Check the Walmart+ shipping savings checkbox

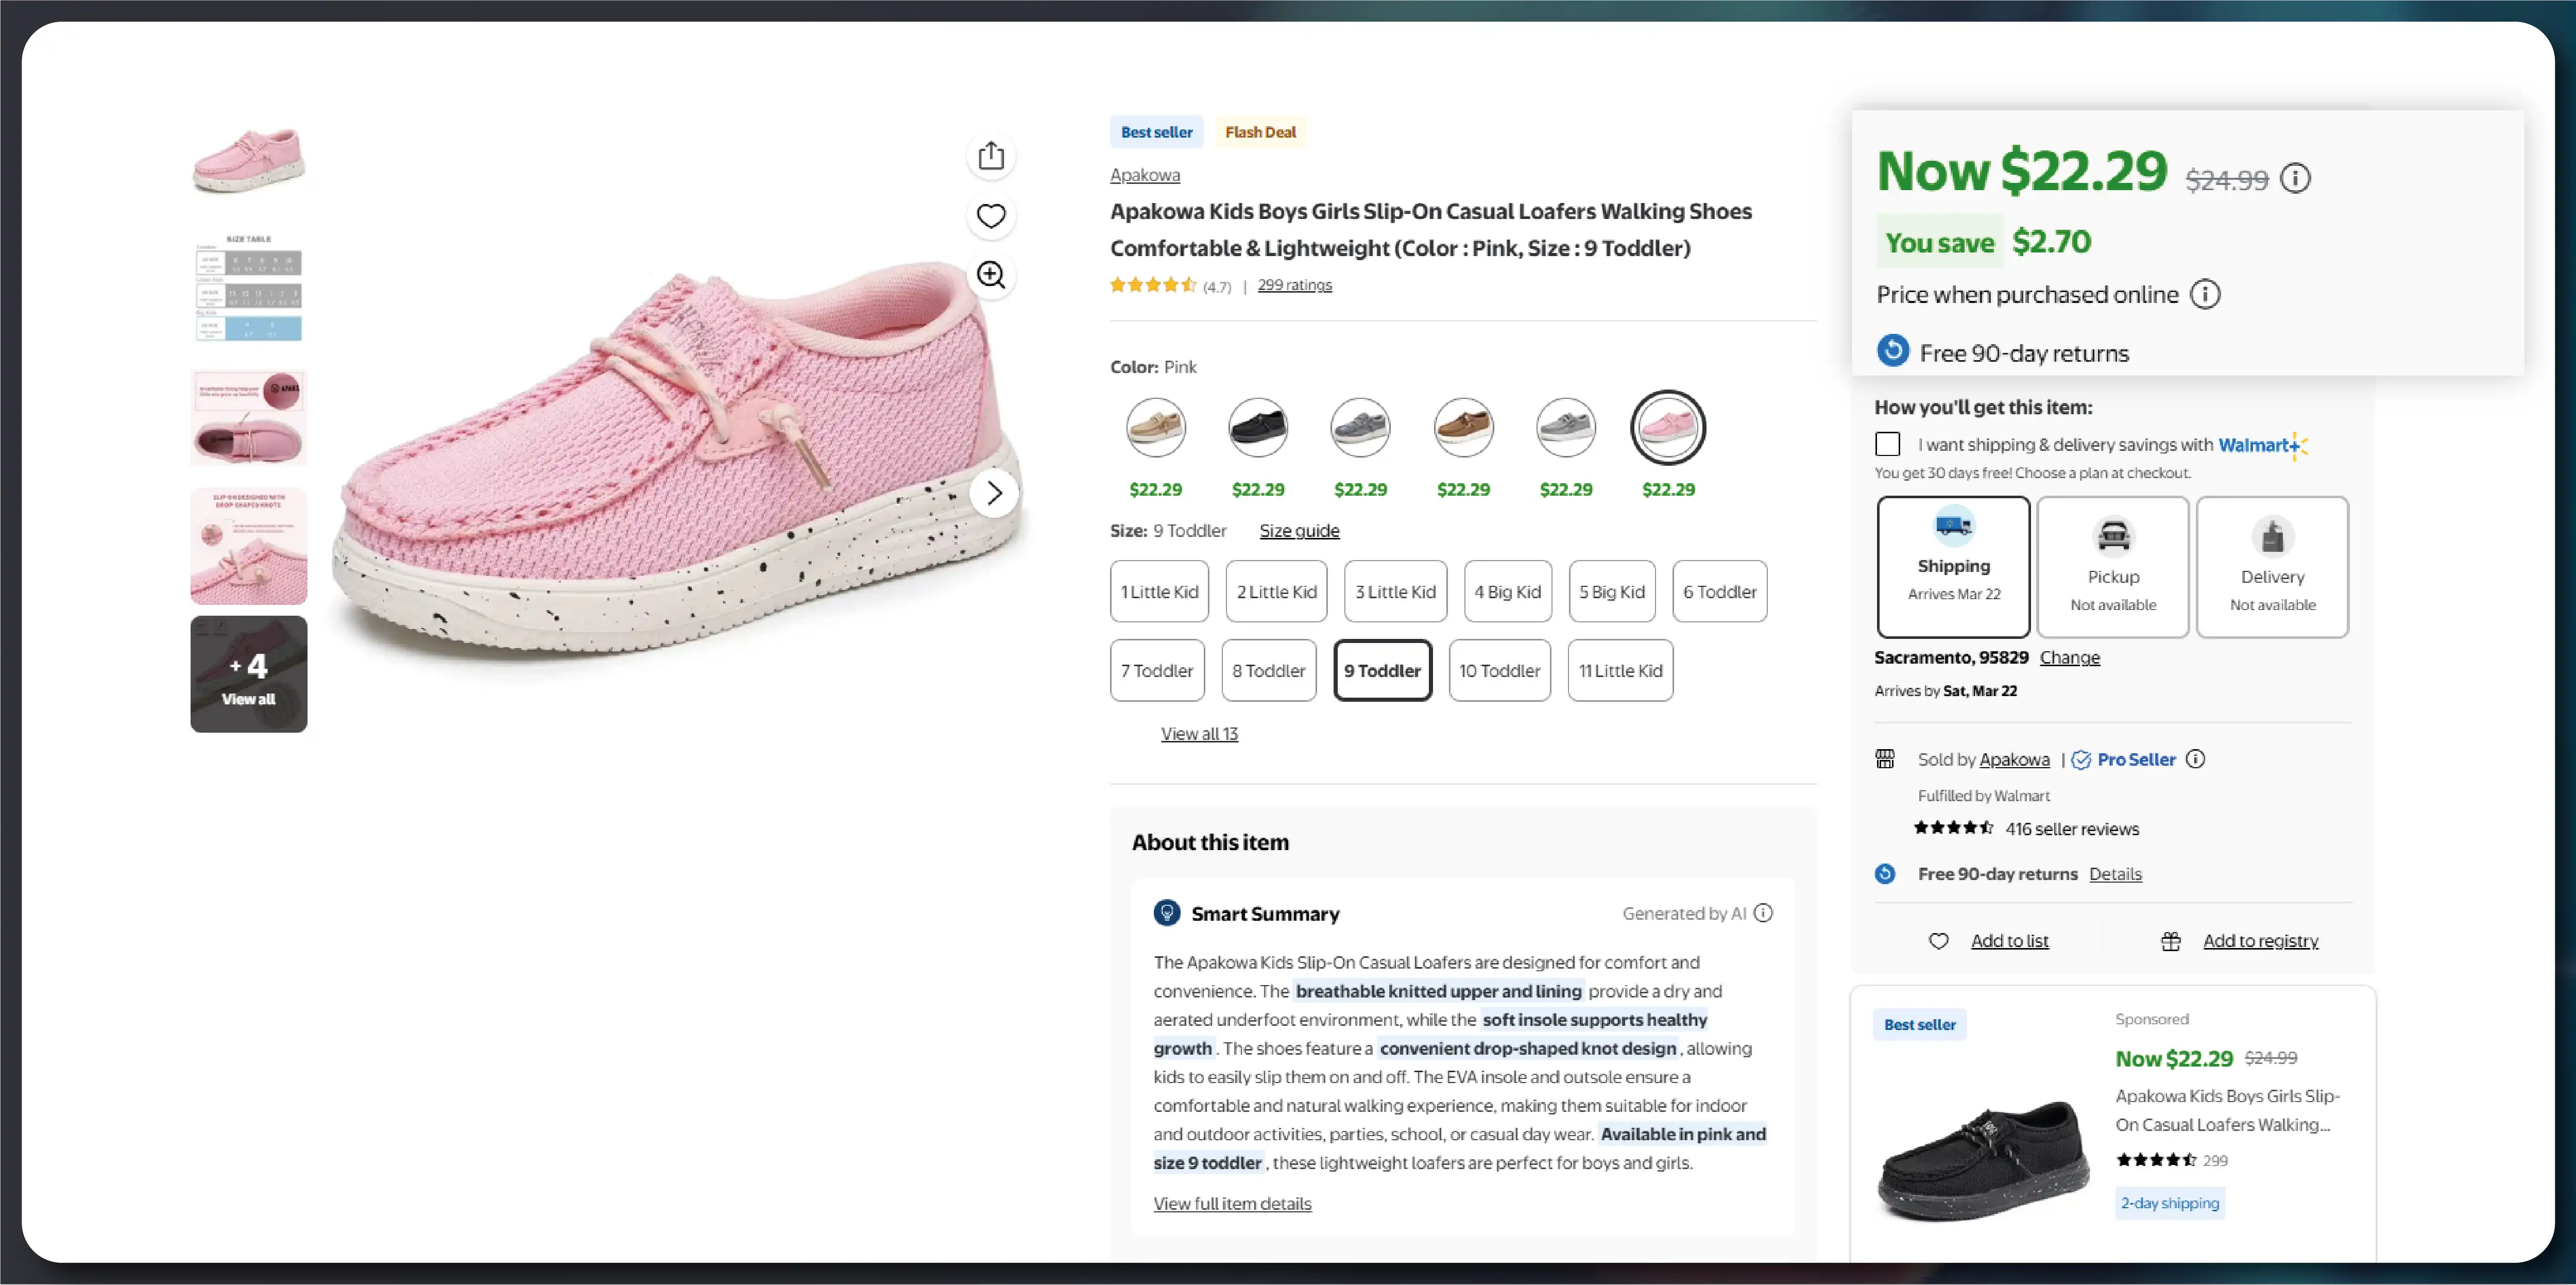(x=1887, y=444)
